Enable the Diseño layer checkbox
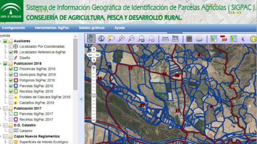 coord(11,58)
